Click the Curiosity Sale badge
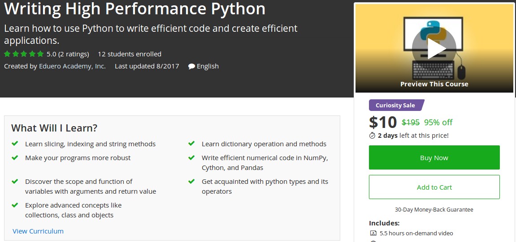 [397, 105]
